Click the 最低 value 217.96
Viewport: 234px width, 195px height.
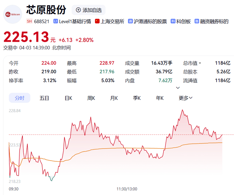coord(107,71)
